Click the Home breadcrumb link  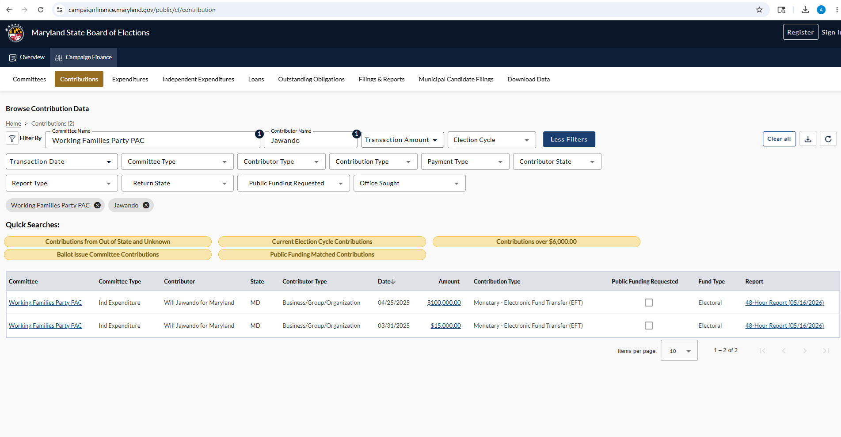(13, 124)
